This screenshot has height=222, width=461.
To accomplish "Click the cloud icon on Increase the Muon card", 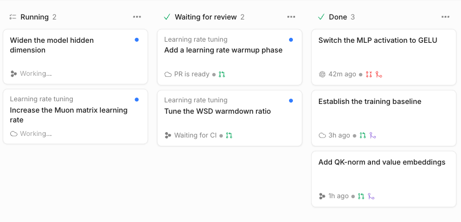I will pyautogui.click(x=14, y=134).
